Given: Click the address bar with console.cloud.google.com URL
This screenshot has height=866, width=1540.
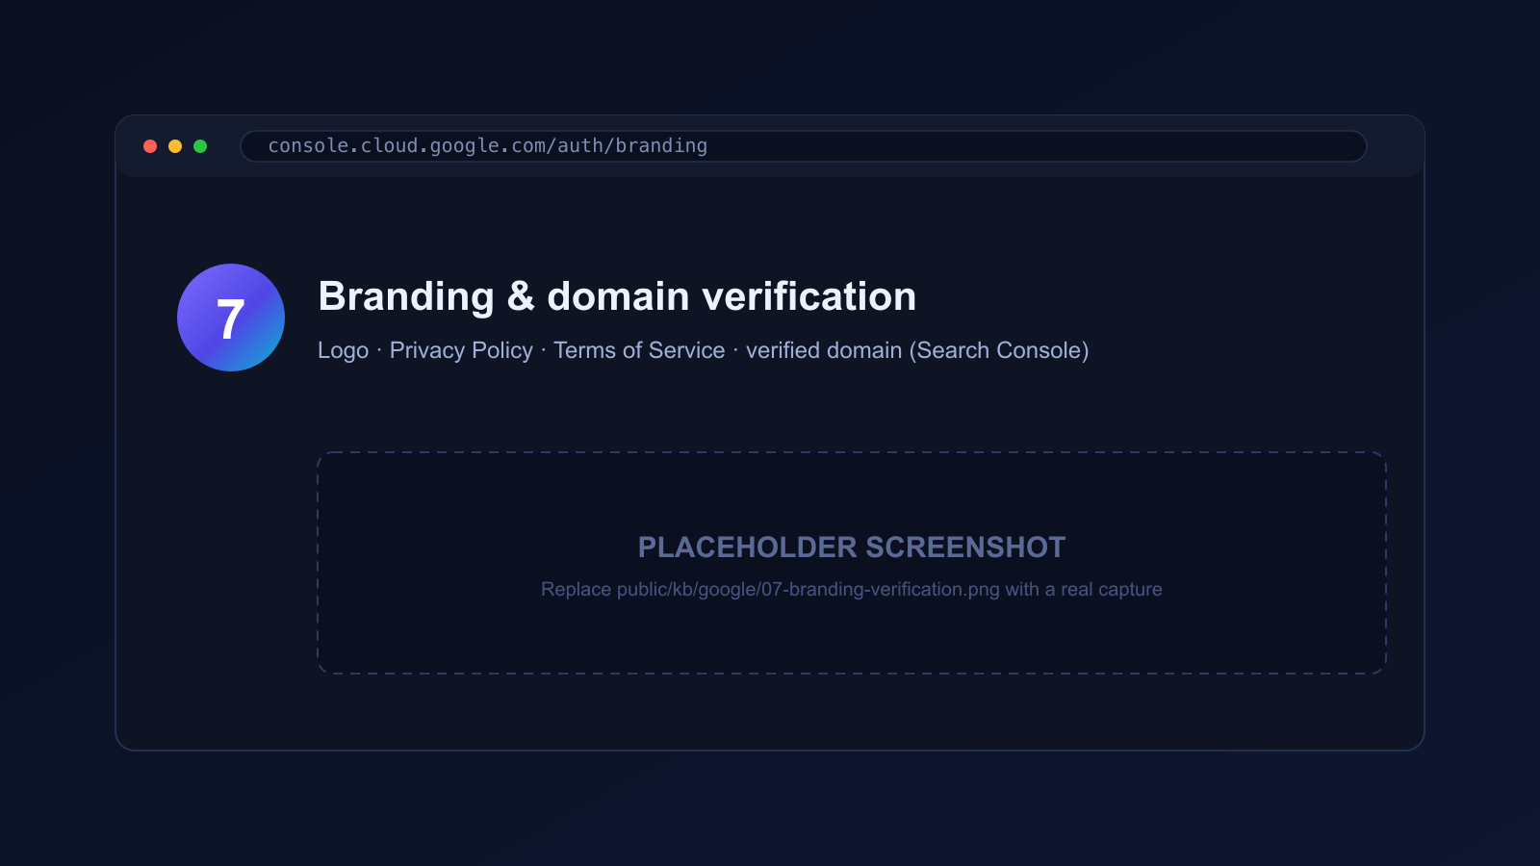Looking at the screenshot, I should (803, 146).
